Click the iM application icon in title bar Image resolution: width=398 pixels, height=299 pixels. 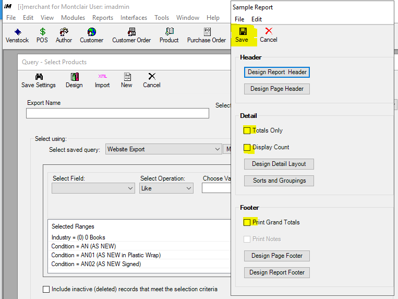(8, 6)
